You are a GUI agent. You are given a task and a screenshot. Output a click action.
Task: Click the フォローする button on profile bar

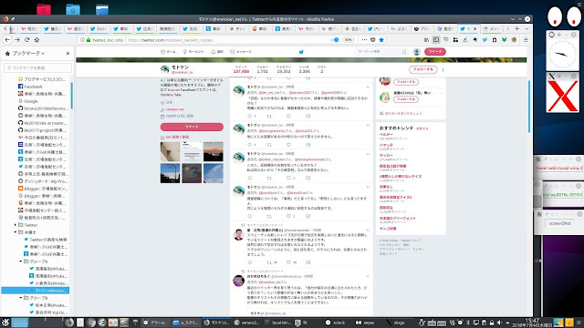pos(422,69)
